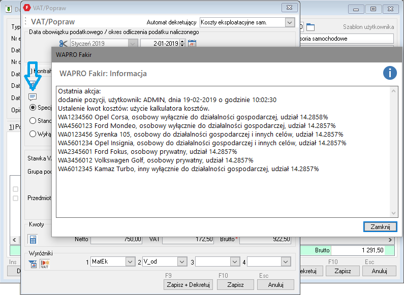This screenshot has width=404, height=295.
Task: Click the Brutto total 1 291,50 in background window
Action: (358, 250)
